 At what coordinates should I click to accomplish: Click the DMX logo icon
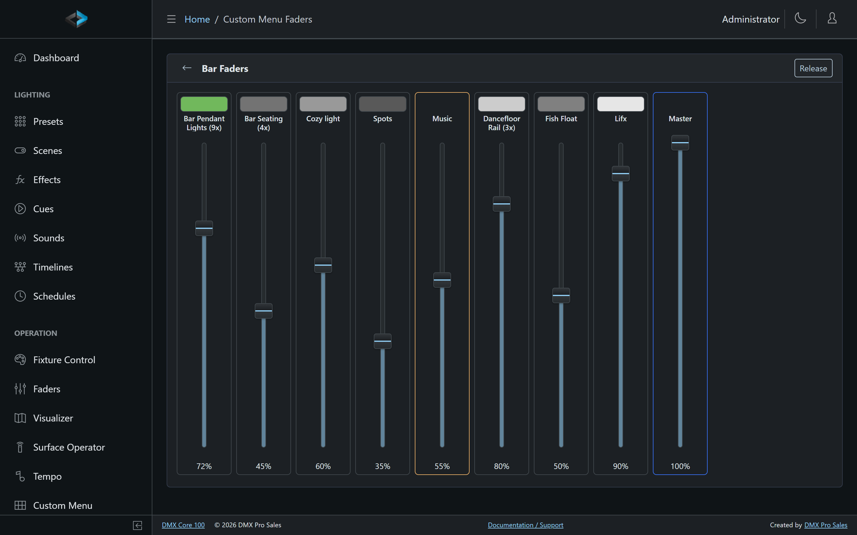point(76,19)
